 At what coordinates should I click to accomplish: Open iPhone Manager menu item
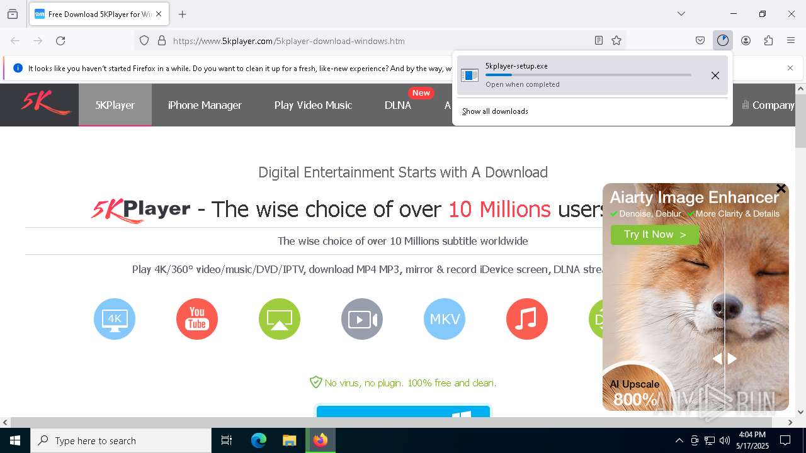pyautogui.click(x=205, y=105)
